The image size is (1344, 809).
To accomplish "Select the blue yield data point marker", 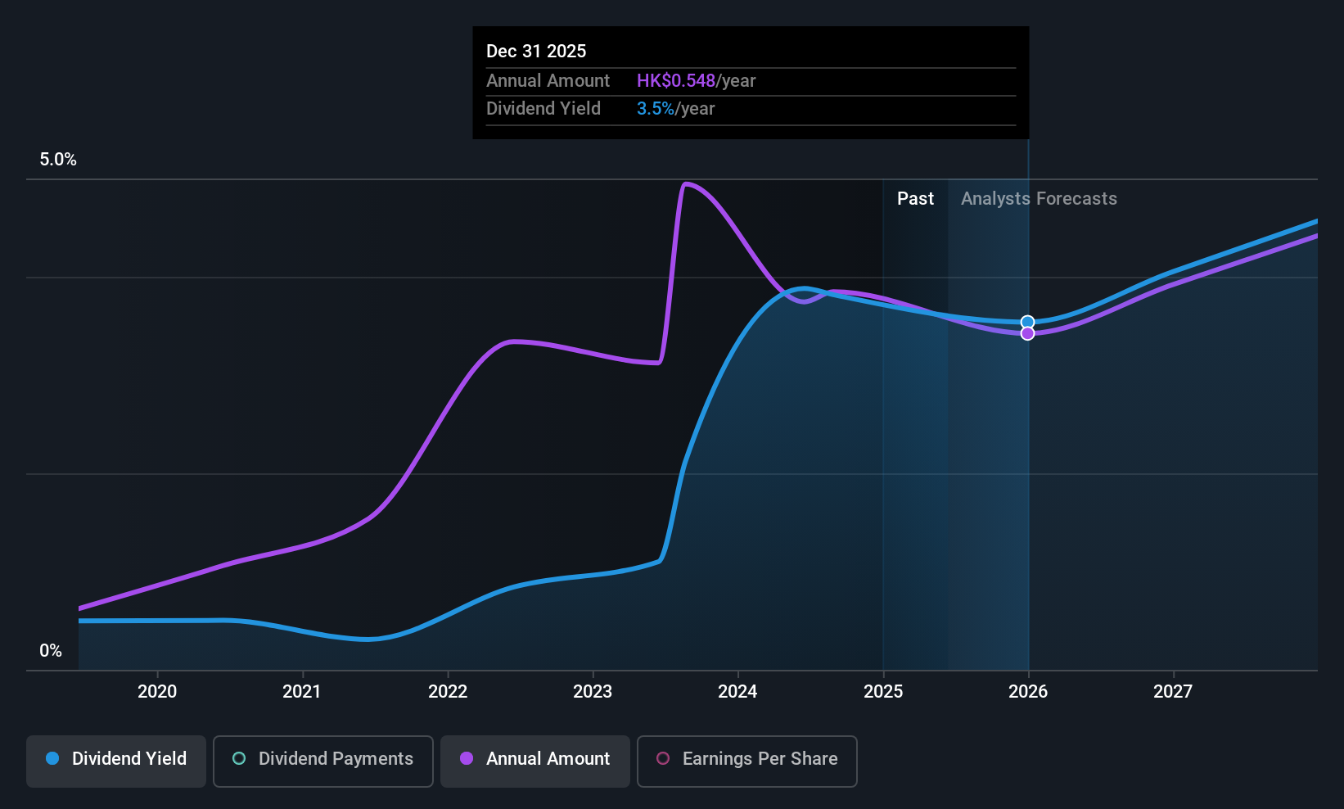I will [1028, 322].
